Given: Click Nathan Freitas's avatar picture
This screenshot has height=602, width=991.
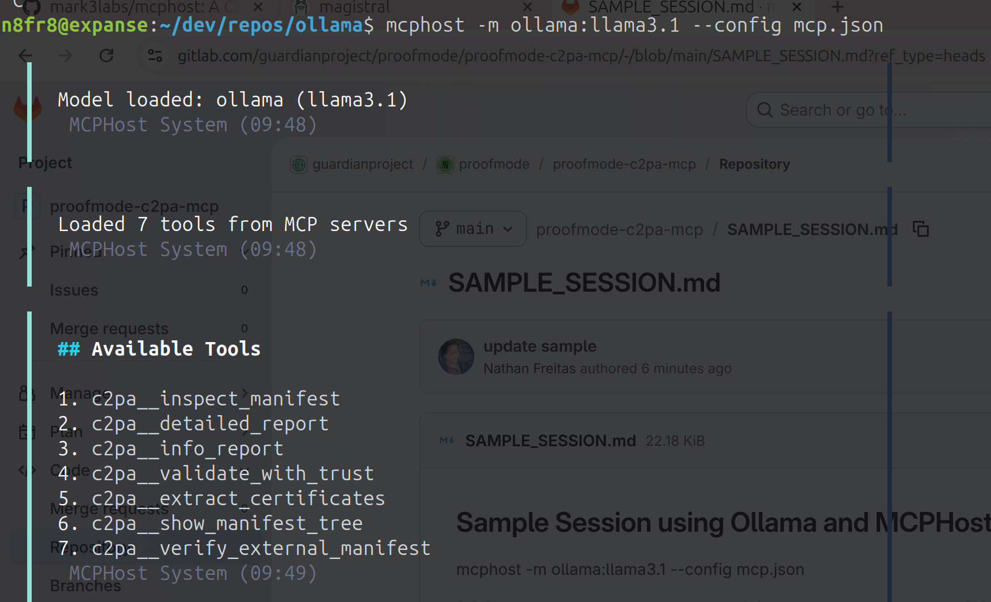Looking at the screenshot, I should tap(456, 357).
